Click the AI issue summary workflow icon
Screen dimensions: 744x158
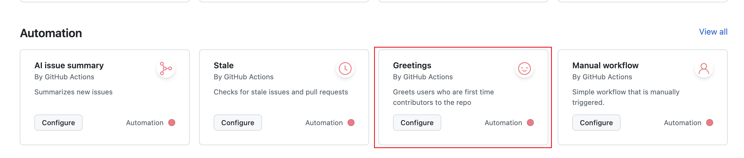(166, 69)
